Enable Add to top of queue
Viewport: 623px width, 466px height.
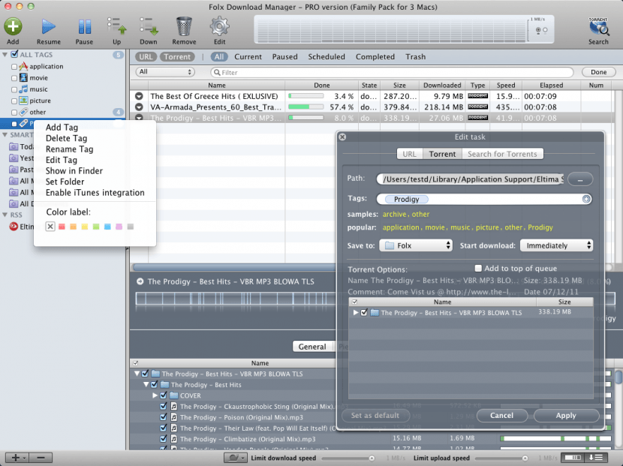(x=478, y=268)
